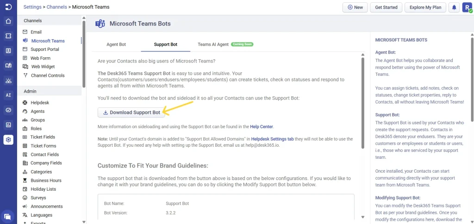This screenshot has width=474, height=224.
Task: Click the main content scroll-down arrow
Action: [363, 217]
